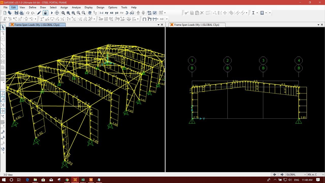Activate the Pan hand tool
Viewport: 325px width, 183px height.
point(90,13)
